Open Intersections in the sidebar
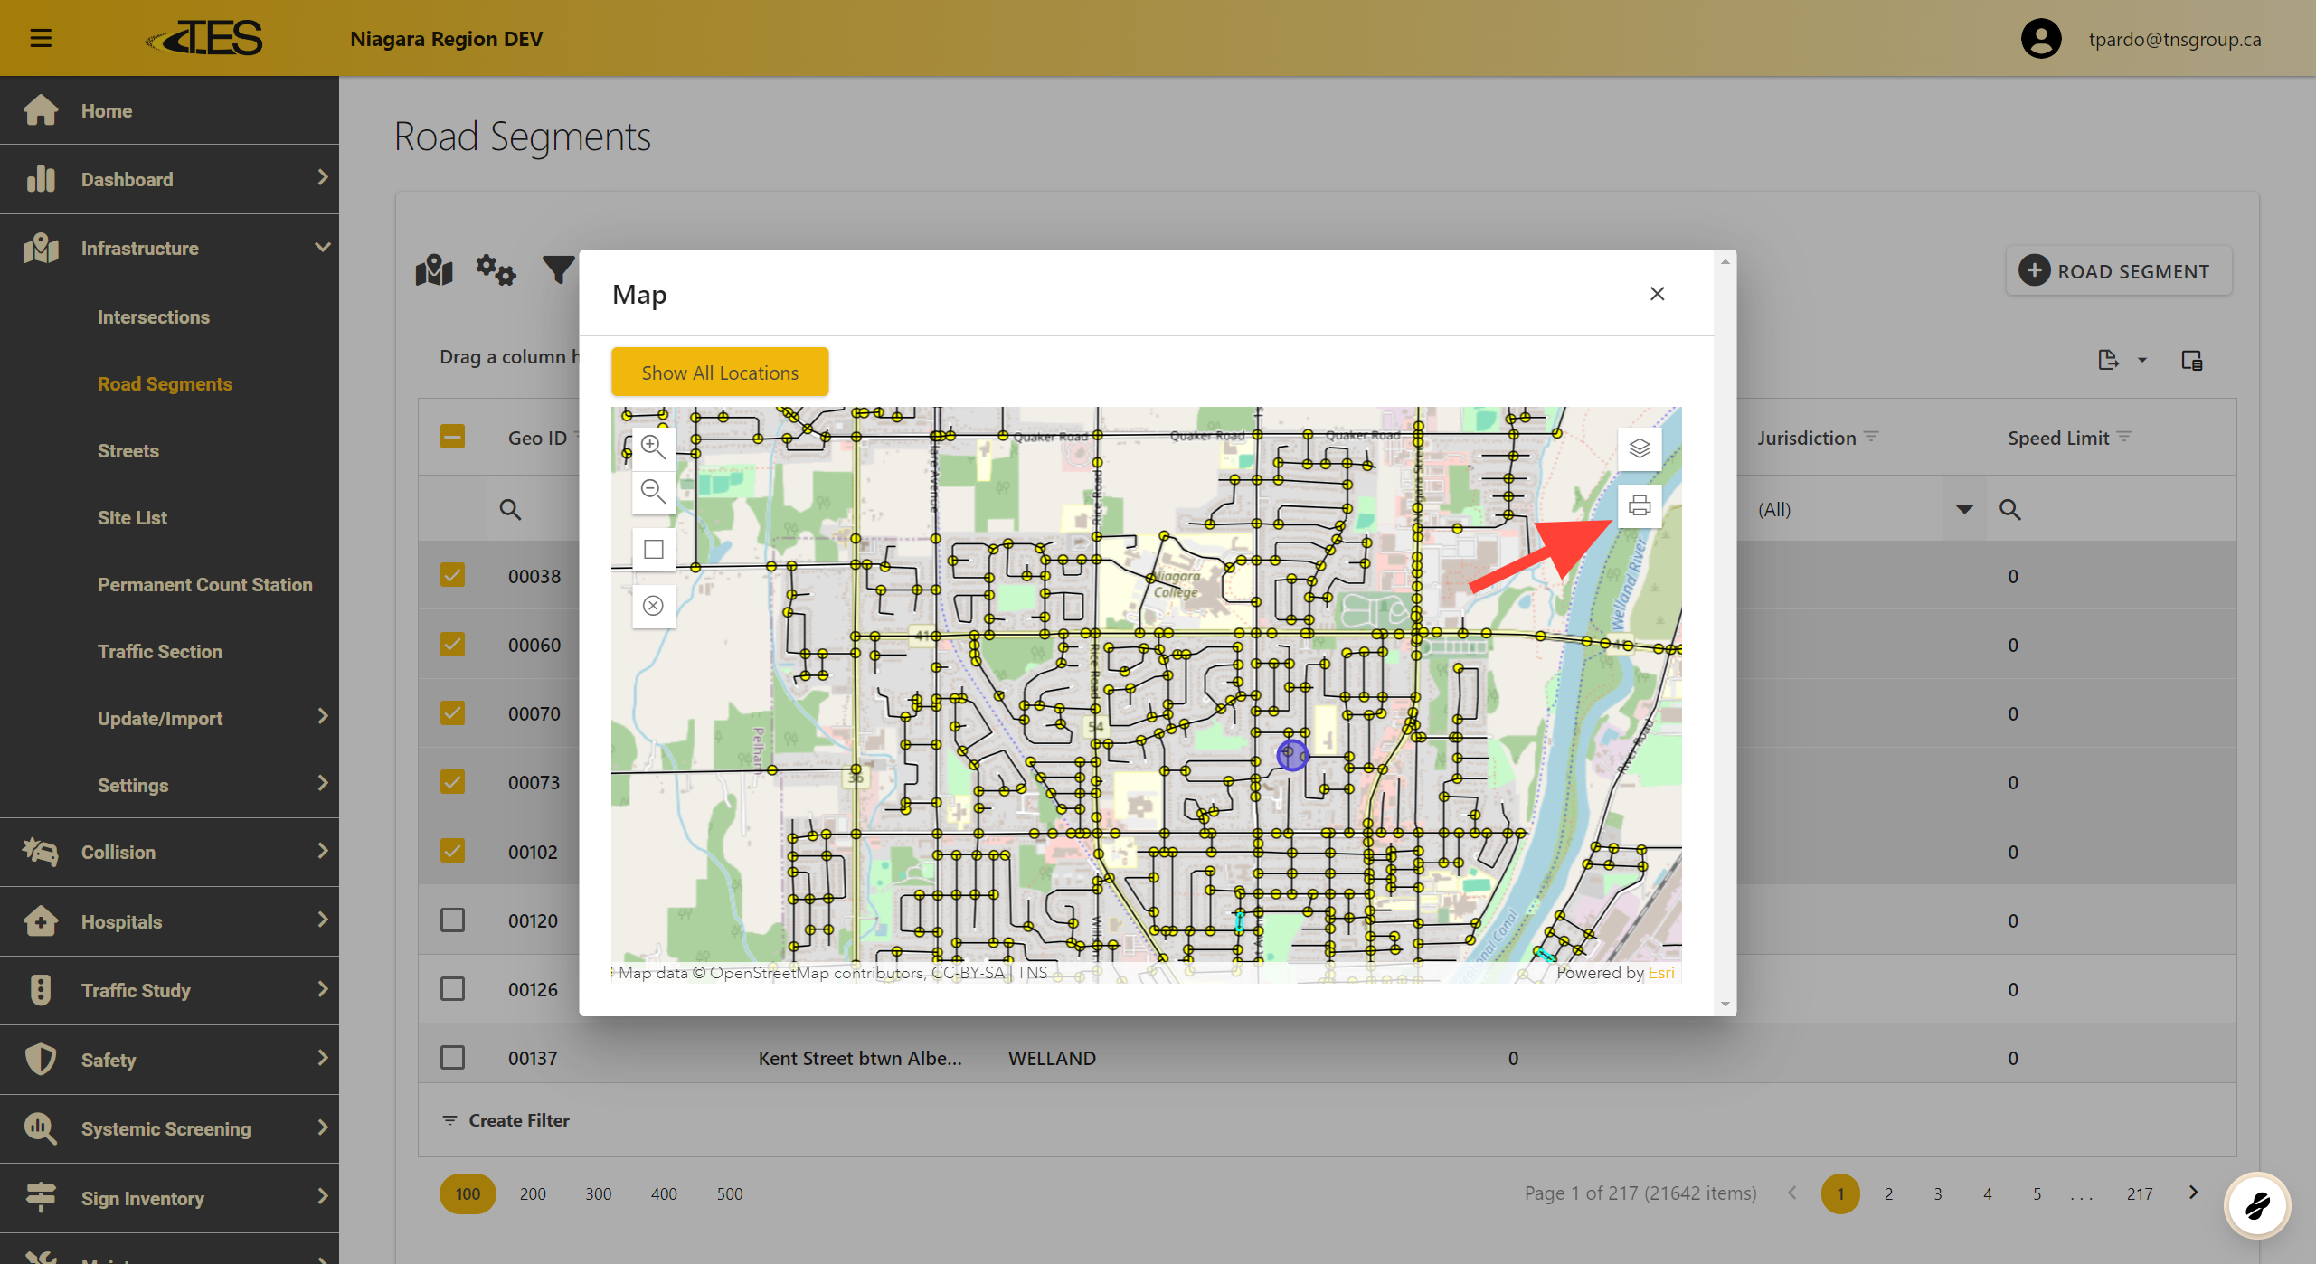The width and height of the screenshot is (2316, 1264). [x=153, y=317]
